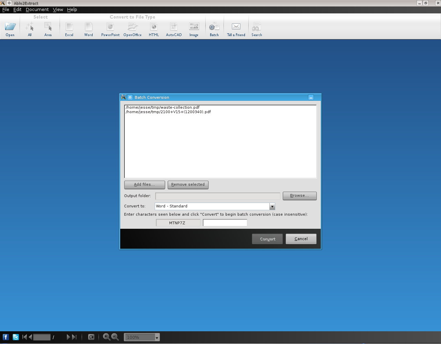Click the rotate page icon in bottom bar
441x344 pixels.
[91, 337]
